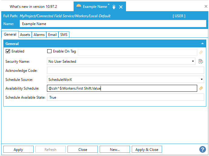The width and height of the screenshot is (209, 156).
Task: Click the up arrow icon in Example Name tab
Action: tap(114, 7)
